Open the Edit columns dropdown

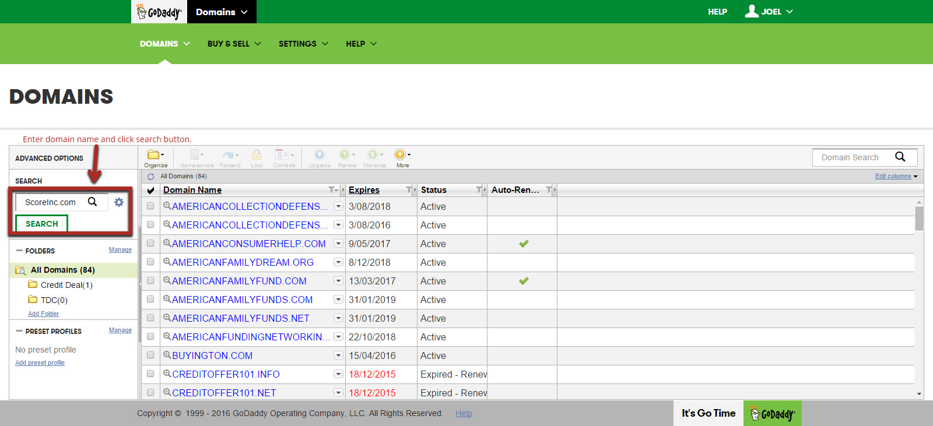click(896, 176)
